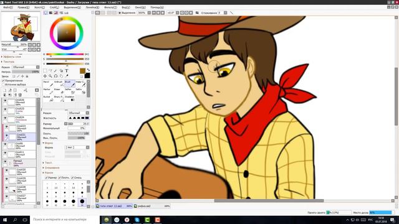Viewport: 399px width, 224px height.
Task: Choose the Marker tool
Action: (48, 91)
